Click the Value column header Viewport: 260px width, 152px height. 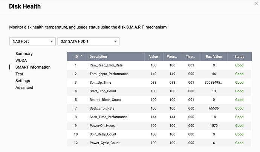[x=153, y=57]
